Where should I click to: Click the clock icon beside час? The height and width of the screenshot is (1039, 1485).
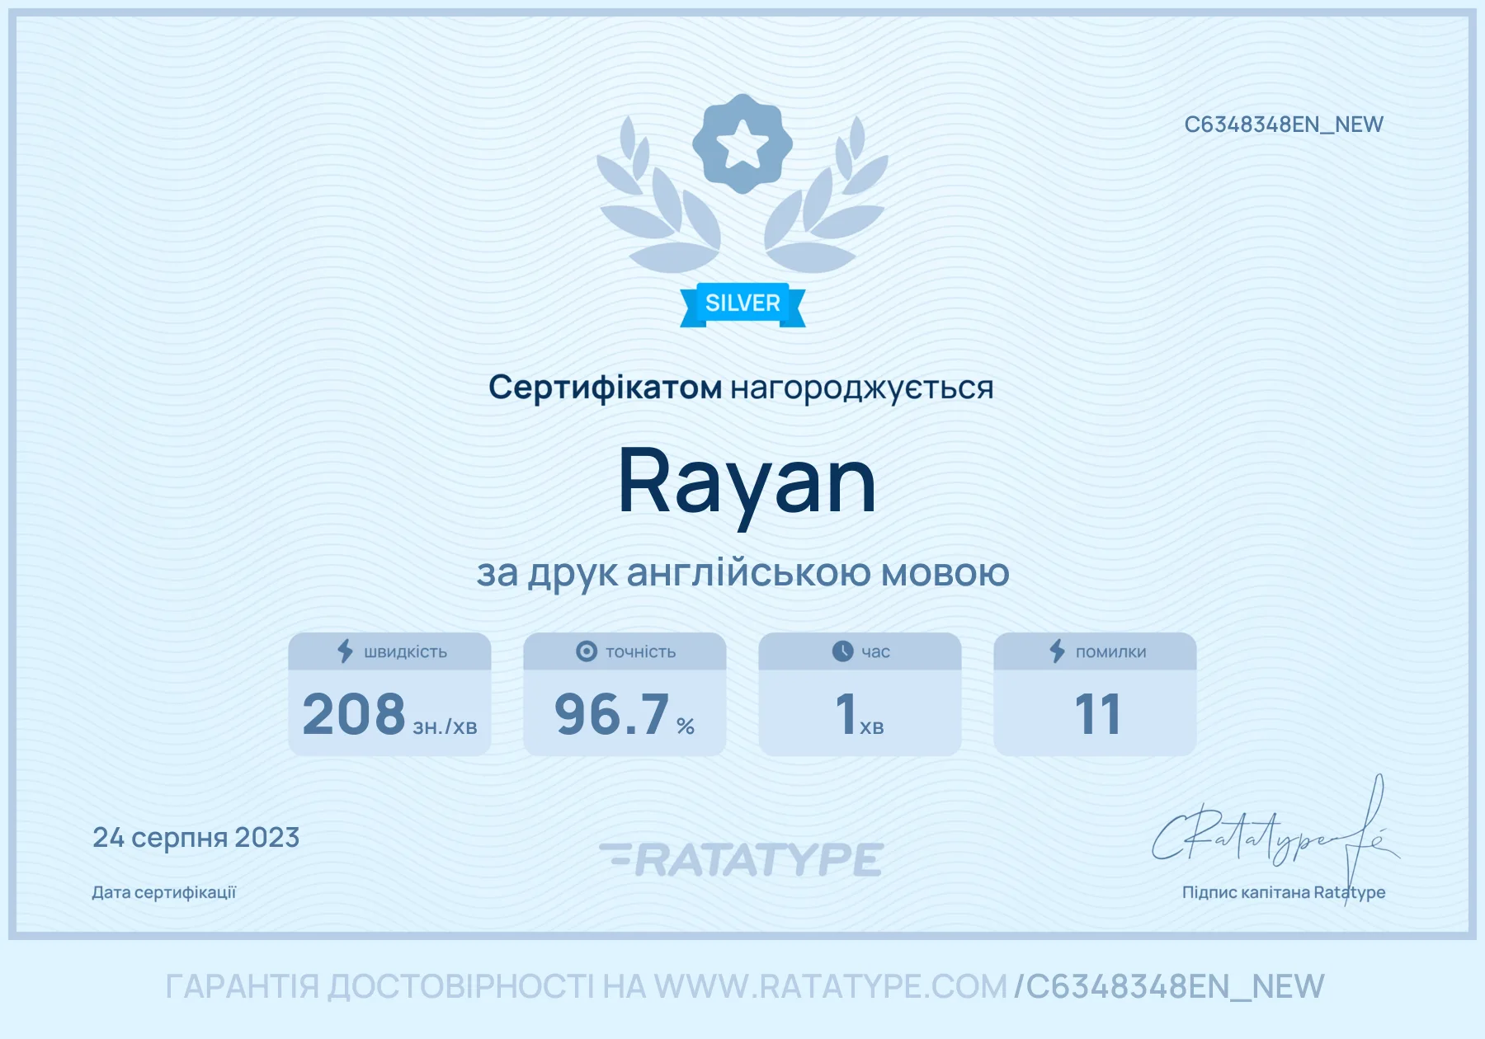(x=842, y=651)
